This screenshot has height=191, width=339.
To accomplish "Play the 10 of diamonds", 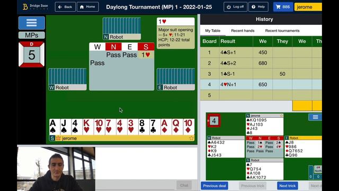I will pyautogui.click(x=189, y=127).
